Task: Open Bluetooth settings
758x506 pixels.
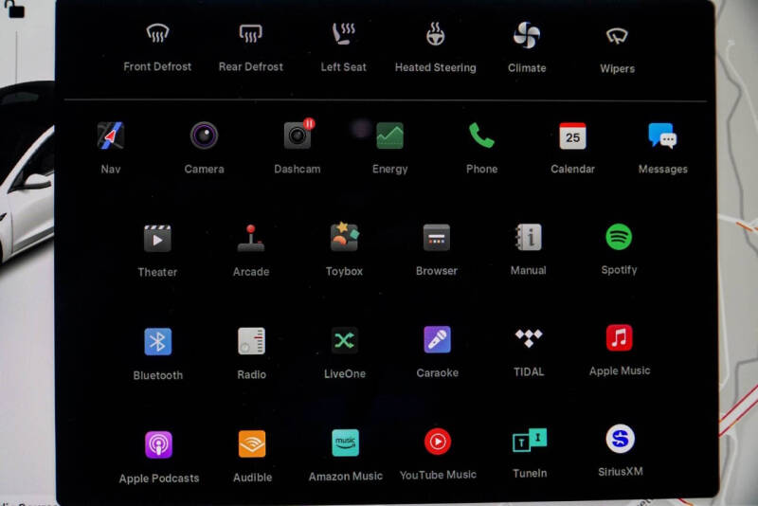Action: click(157, 342)
